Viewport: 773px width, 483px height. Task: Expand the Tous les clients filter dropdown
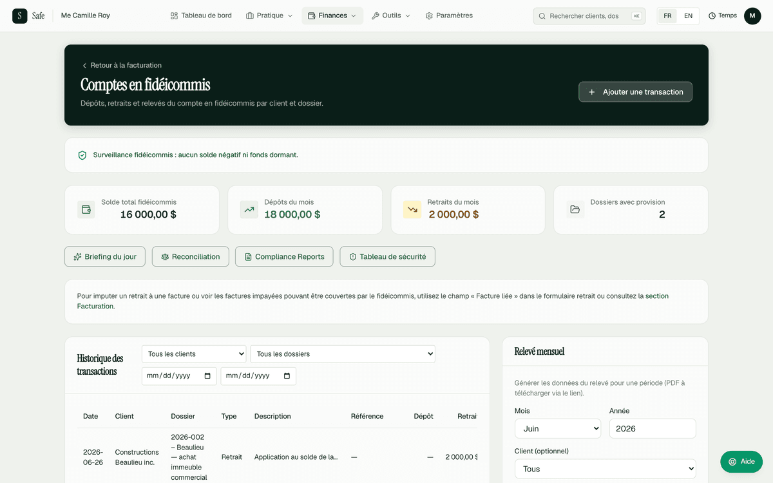[194, 354]
